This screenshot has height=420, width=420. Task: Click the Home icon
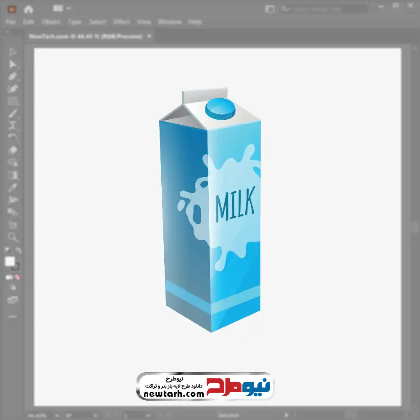point(28,9)
